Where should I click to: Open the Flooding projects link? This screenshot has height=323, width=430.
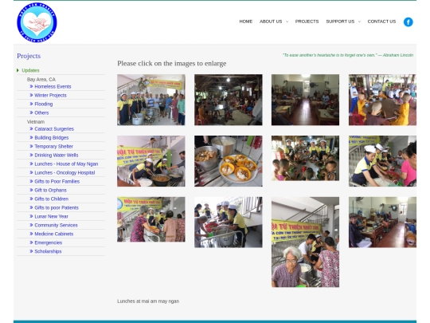click(x=44, y=104)
